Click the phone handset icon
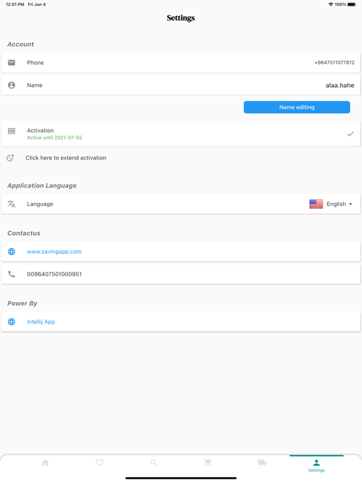The height and width of the screenshot is (482, 362). coord(11,274)
